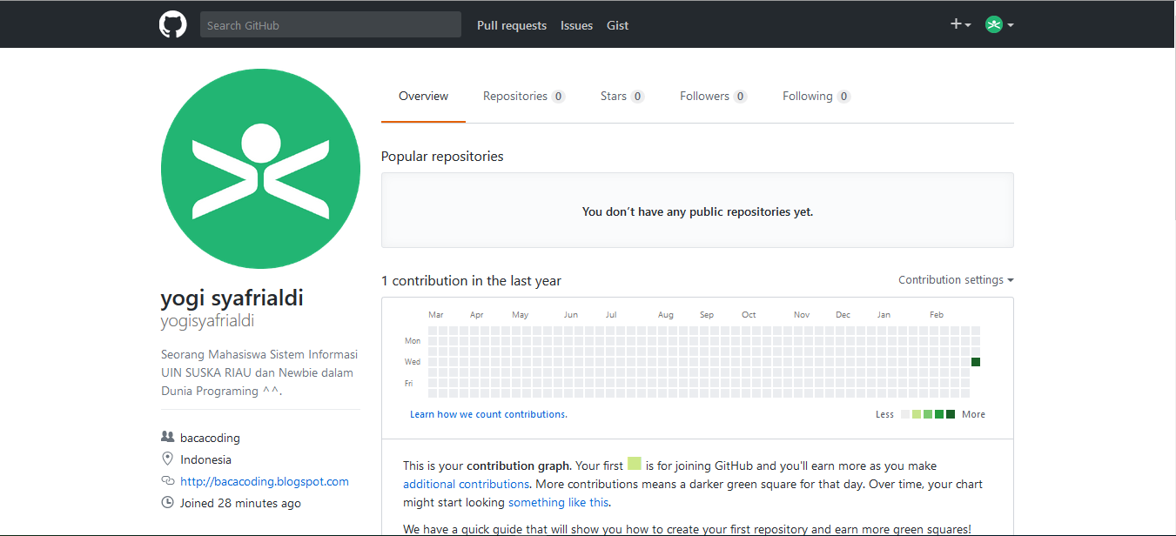Open Gist from the top navigation
1176x536 pixels.
tap(618, 25)
